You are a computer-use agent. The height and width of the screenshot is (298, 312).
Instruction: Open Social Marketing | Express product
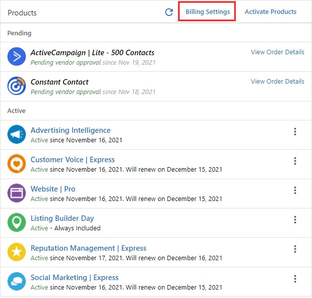tap(75, 278)
